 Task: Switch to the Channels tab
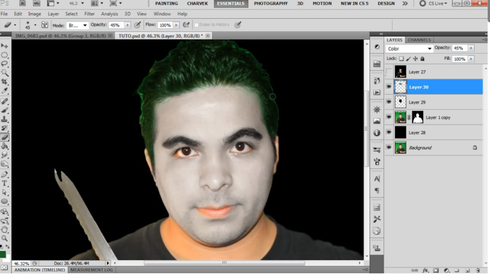(x=419, y=40)
